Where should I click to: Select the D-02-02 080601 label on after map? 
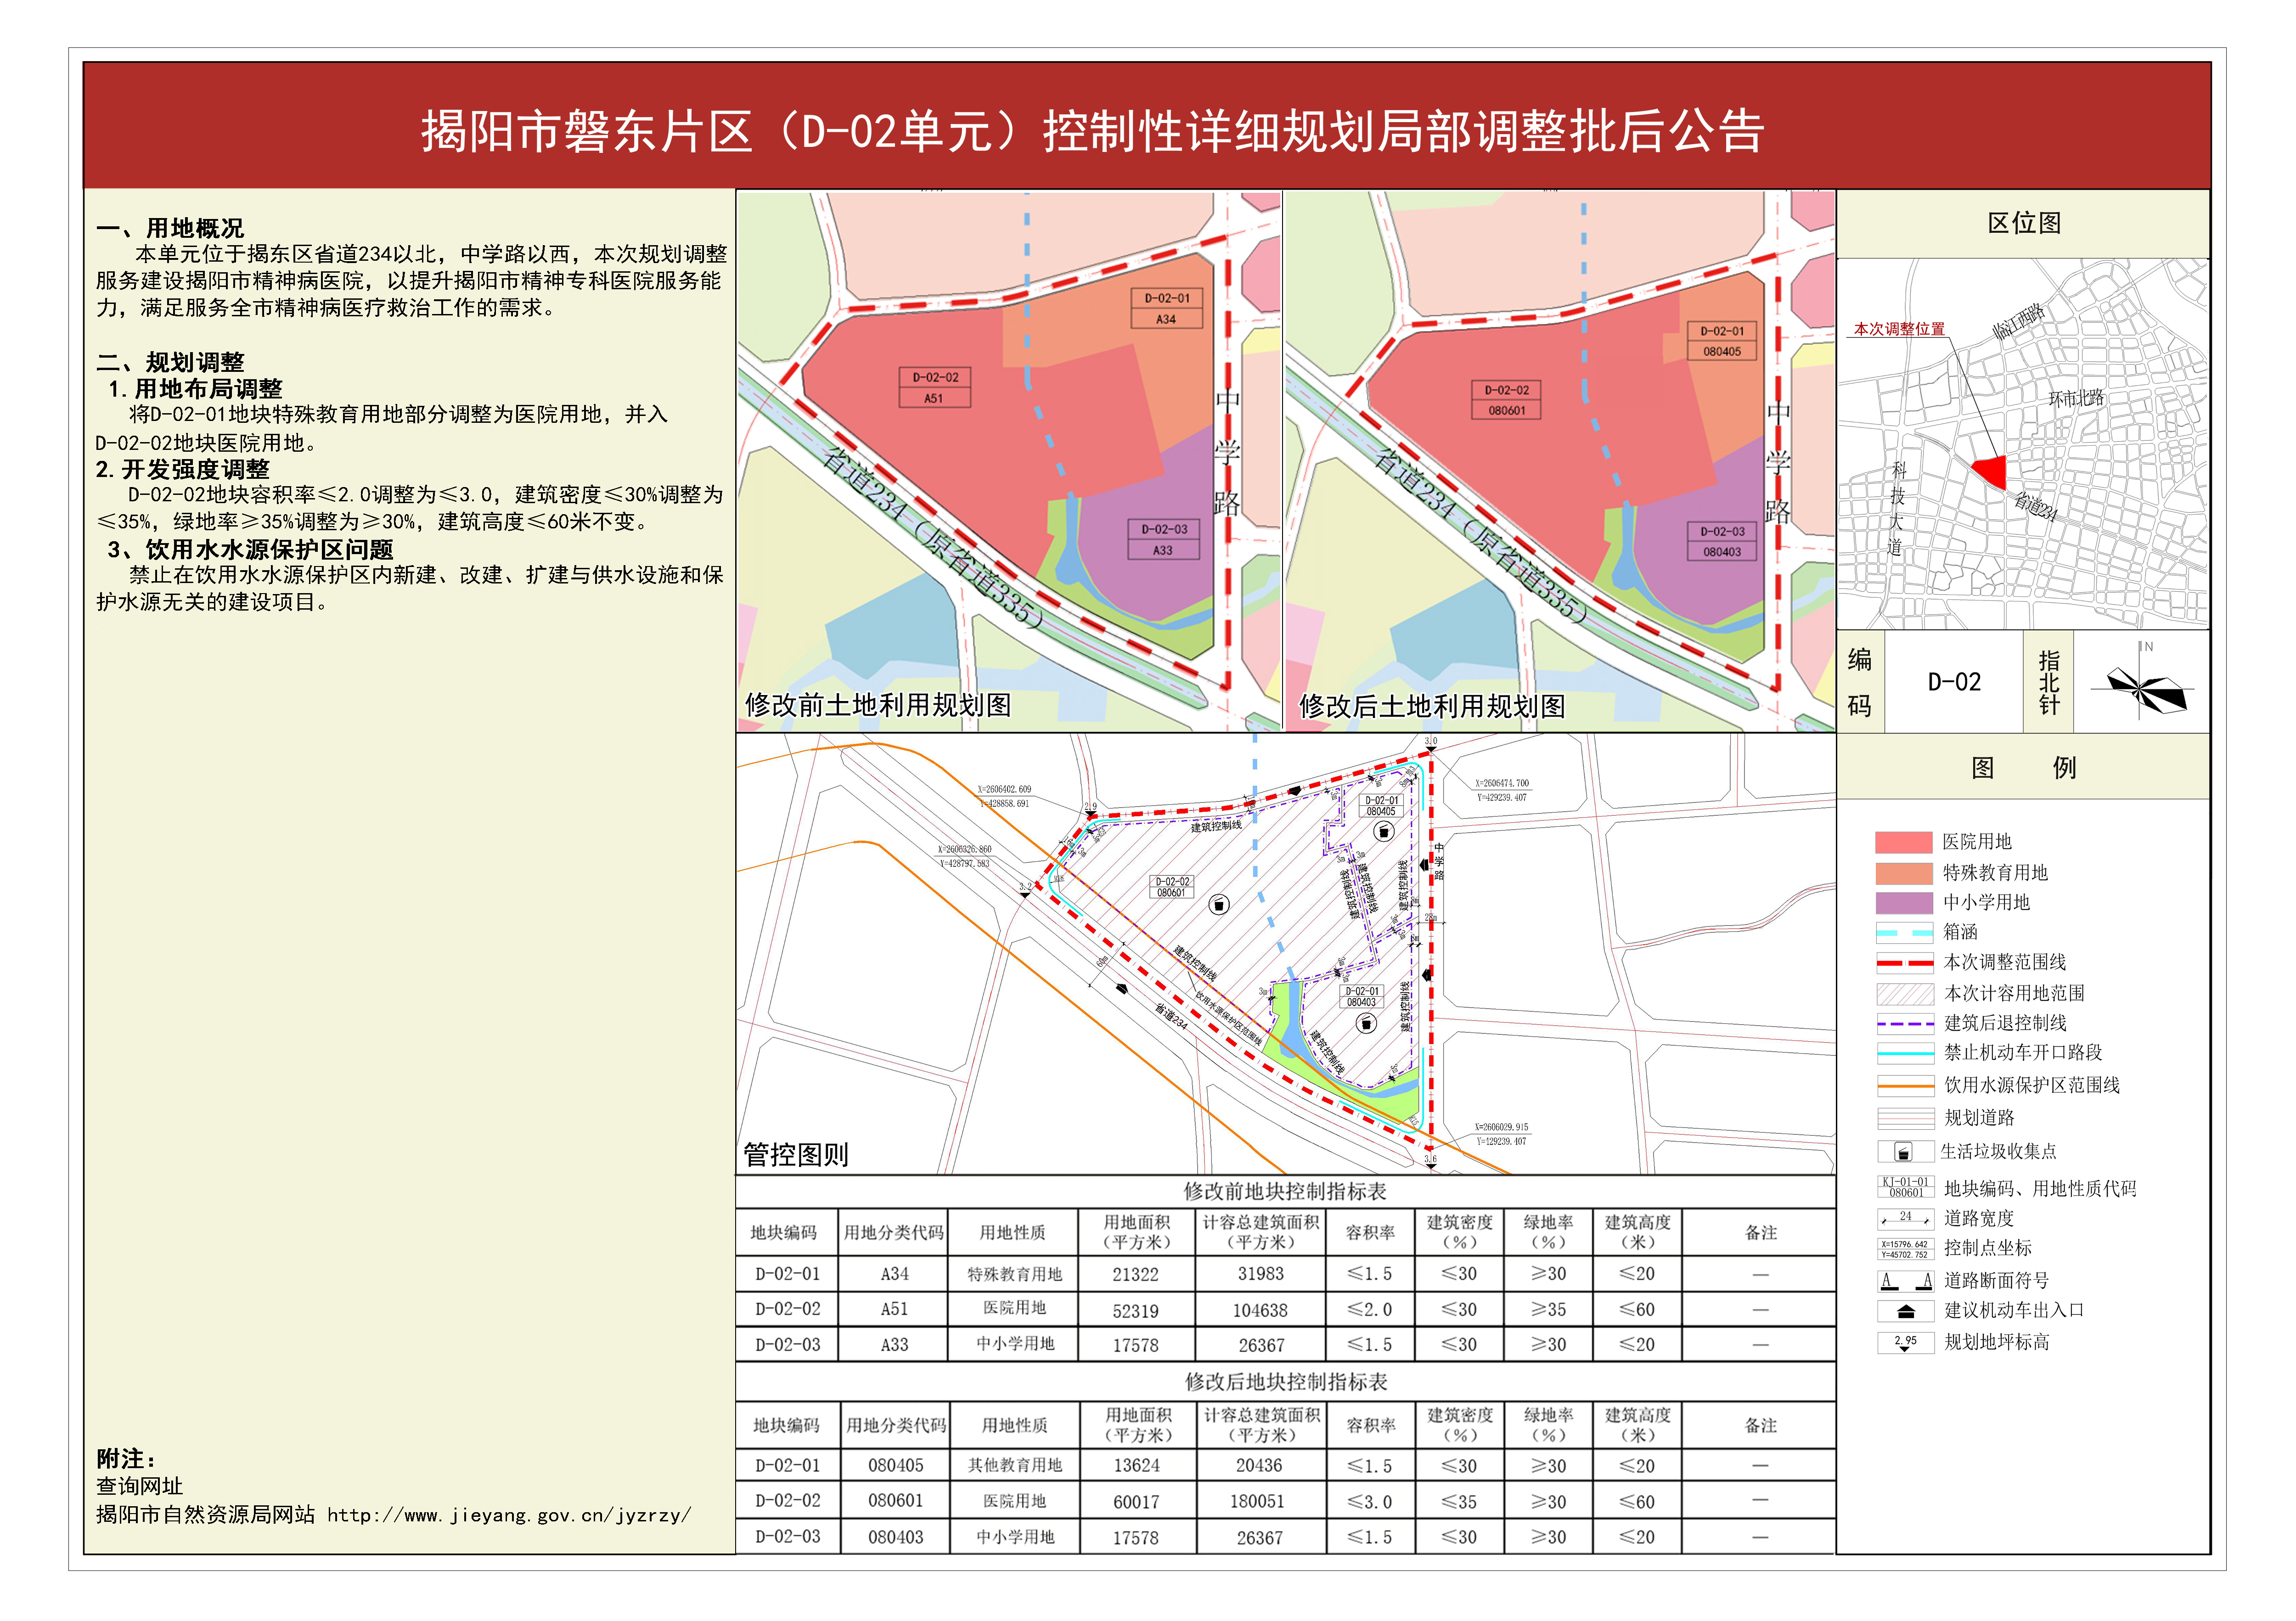pos(1506,400)
